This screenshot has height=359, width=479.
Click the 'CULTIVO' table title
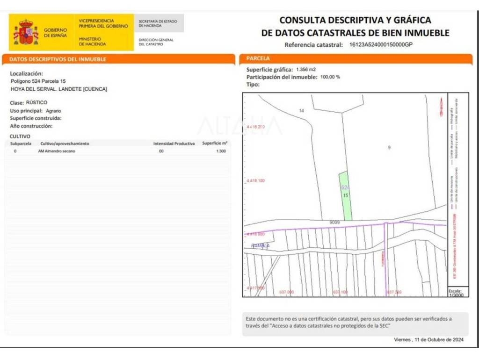[x=20, y=136]
